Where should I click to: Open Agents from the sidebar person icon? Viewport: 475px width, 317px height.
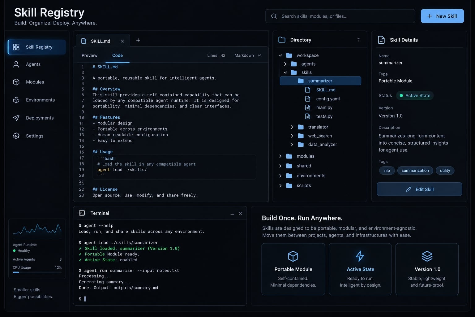click(16, 64)
